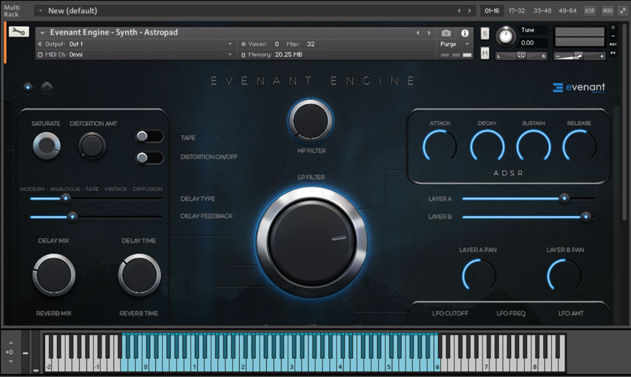This screenshot has width=631, height=377.
Task: Go to next instrument preset arrow
Action: click(428, 33)
